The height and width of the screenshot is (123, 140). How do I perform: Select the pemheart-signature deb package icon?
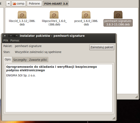tap(118, 15)
